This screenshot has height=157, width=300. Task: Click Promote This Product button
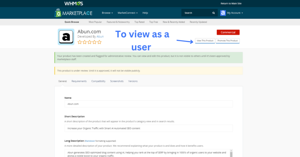click(227, 41)
